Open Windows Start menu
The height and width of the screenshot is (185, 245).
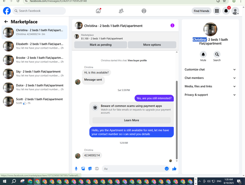(x=4, y=181)
